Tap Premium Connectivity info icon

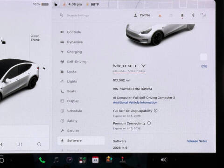(149, 123)
